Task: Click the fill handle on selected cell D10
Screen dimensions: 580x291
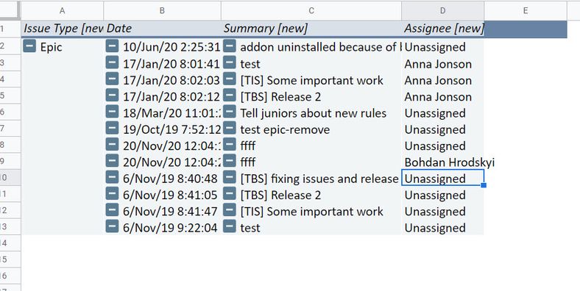Action: coord(484,185)
